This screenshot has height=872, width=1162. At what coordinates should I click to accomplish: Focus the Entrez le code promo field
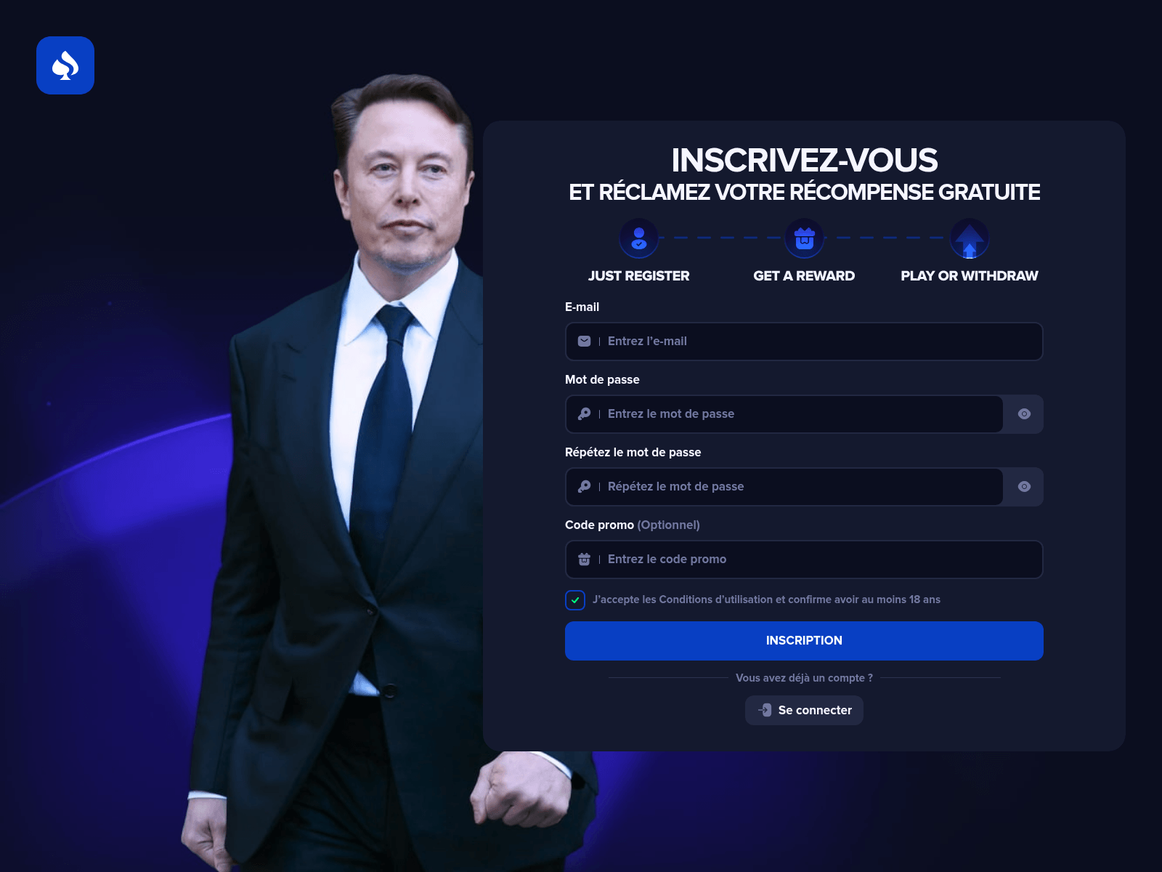[x=804, y=559]
